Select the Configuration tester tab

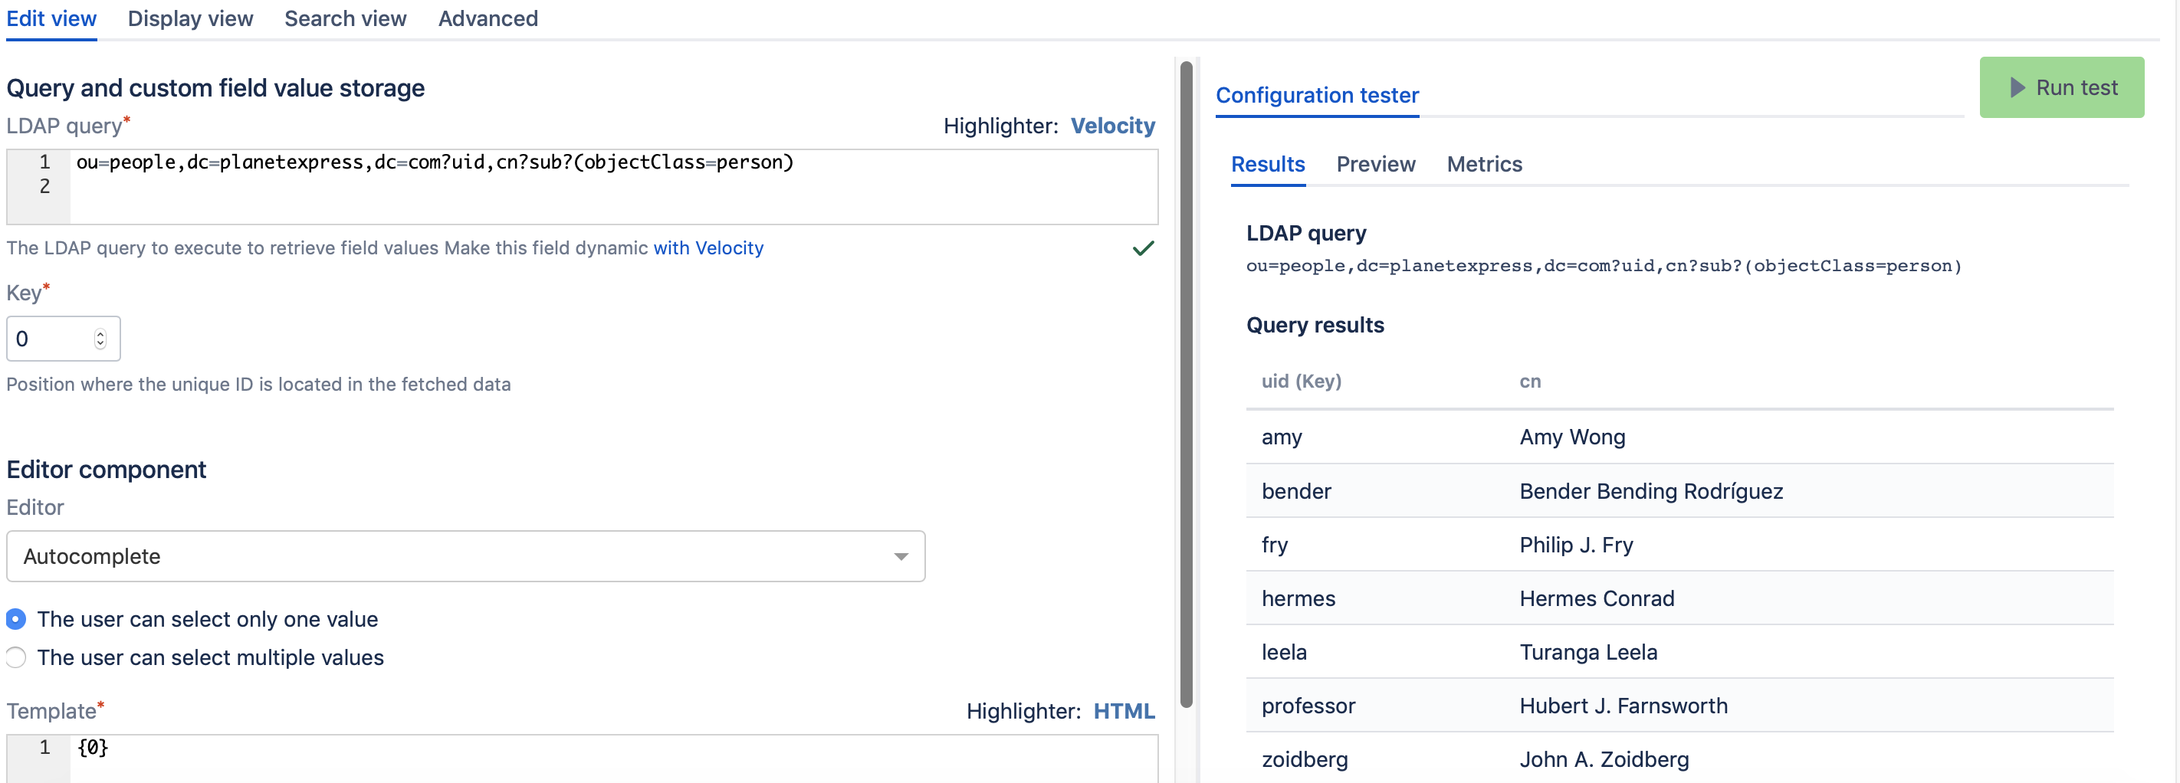[x=1317, y=96]
